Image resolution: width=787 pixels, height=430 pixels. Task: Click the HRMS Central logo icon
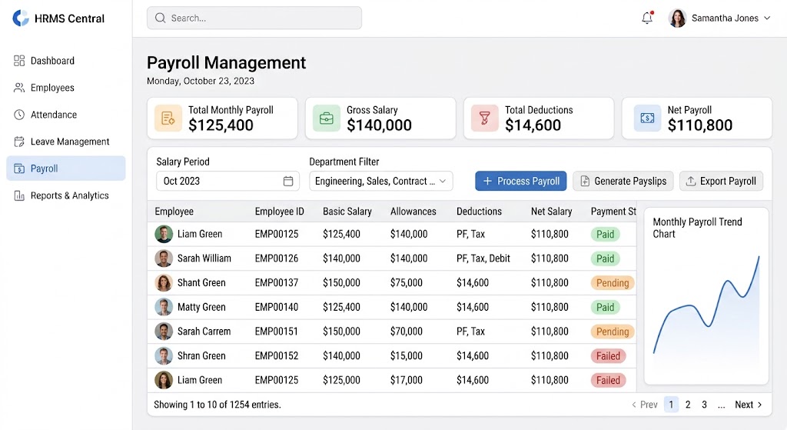(x=21, y=18)
